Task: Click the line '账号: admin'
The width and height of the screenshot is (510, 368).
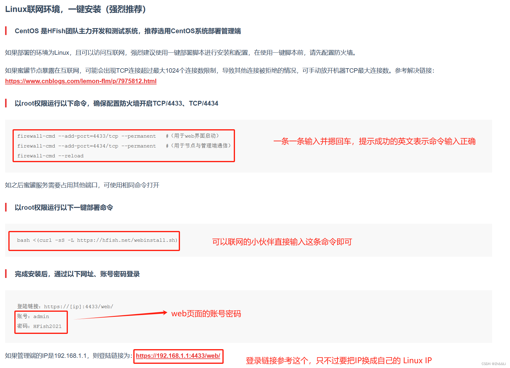Action: pos(33,317)
